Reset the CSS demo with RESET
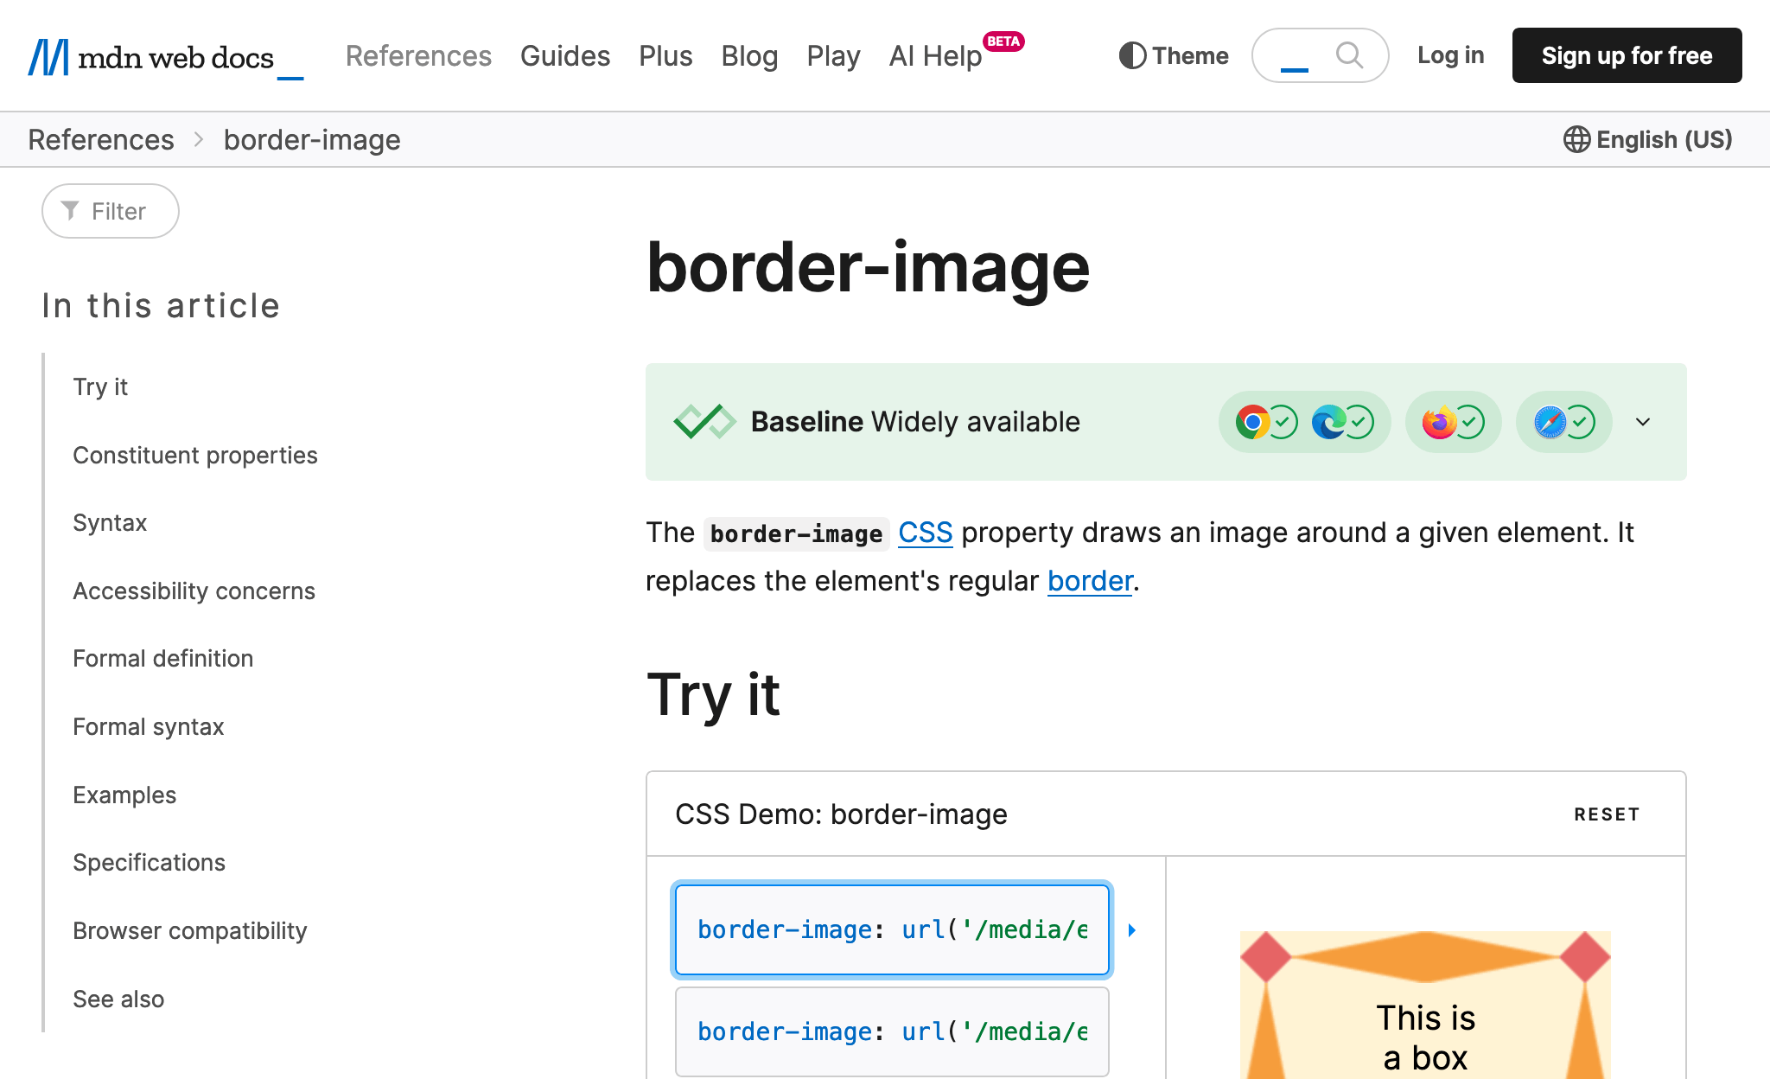1770x1079 pixels. pyautogui.click(x=1606, y=814)
